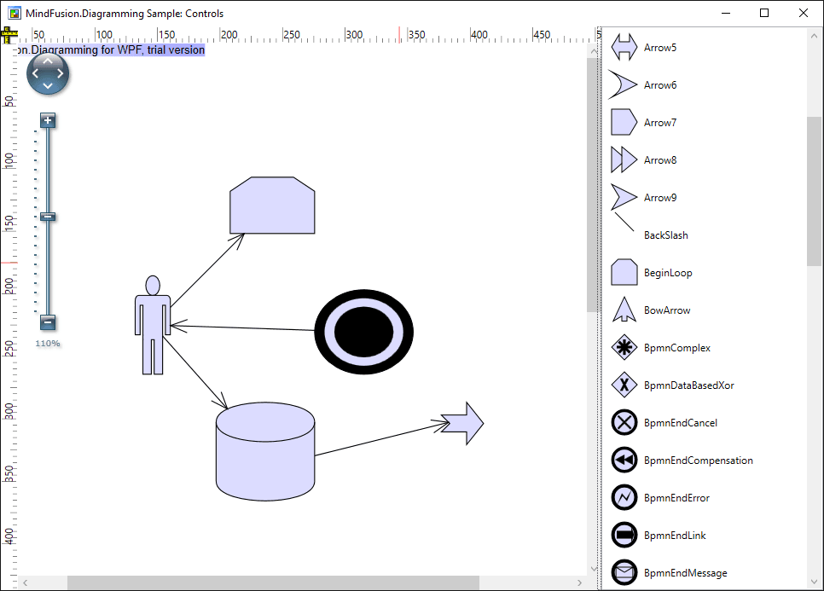Zoom out using the minus button

click(x=48, y=322)
